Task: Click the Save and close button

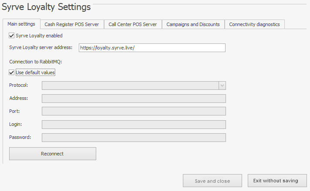Action: tap(212, 181)
